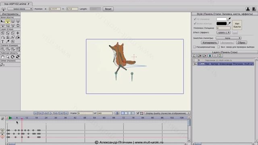The height and width of the screenshot is (145, 258).
Task: Click the Копировать button
Action: (x=210, y=43)
